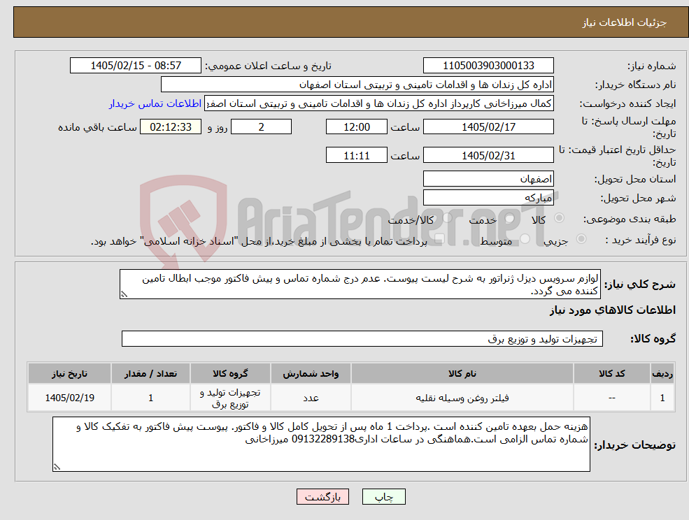Click the page title جزئیات اطلاعات نیاز
Image resolution: width=689 pixels, height=520 pixels.
point(625,22)
